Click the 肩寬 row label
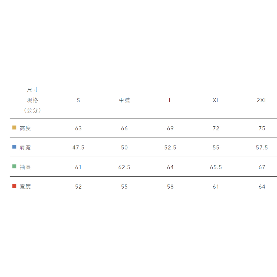Screen dimensions: 277x277 pyautogui.click(x=25, y=147)
